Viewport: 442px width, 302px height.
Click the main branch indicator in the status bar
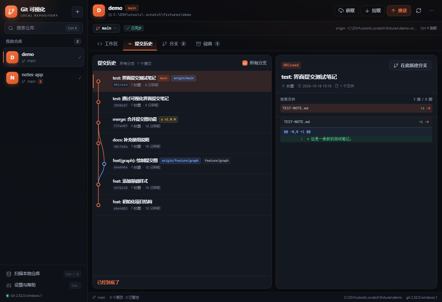(x=99, y=297)
